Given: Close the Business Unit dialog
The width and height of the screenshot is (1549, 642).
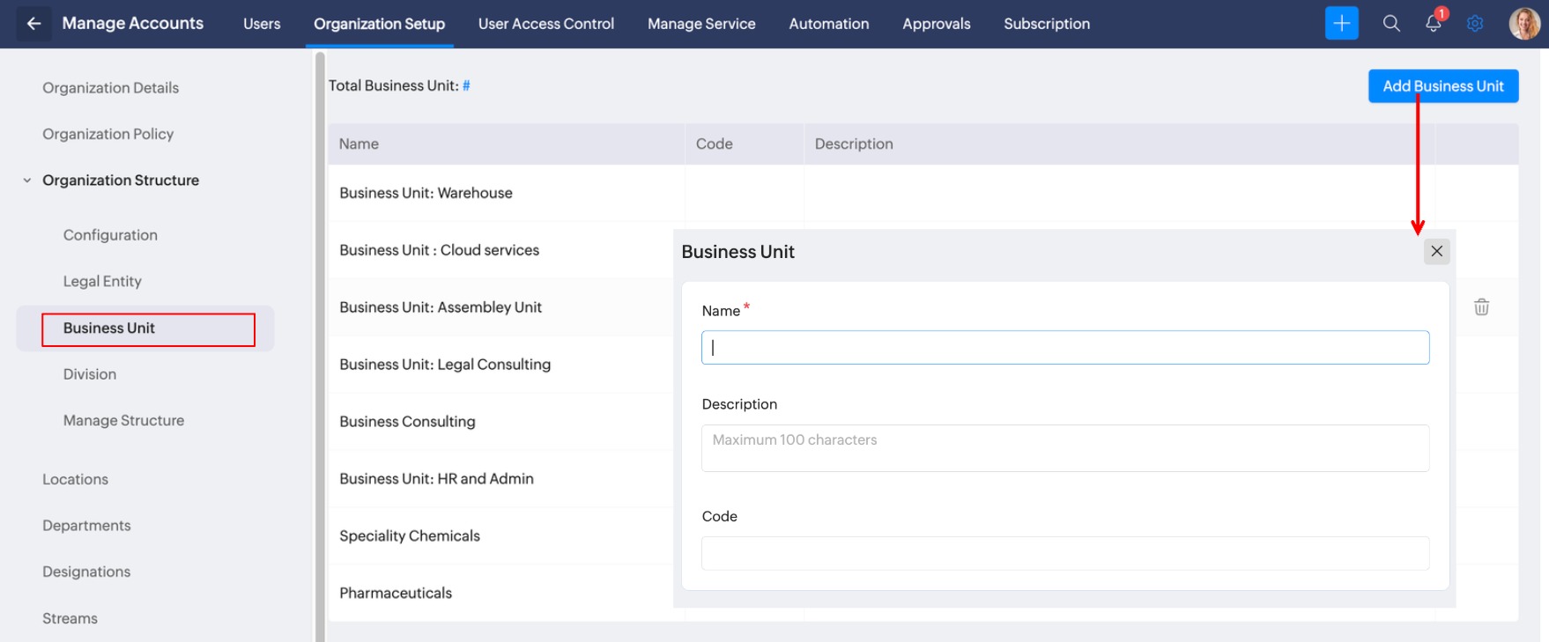Looking at the screenshot, I should (x=1436, y=252).
